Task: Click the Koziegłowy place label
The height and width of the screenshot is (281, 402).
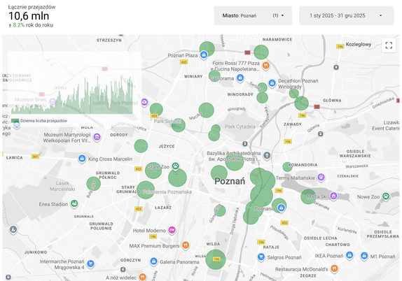Action: click(x=359, y=44)
